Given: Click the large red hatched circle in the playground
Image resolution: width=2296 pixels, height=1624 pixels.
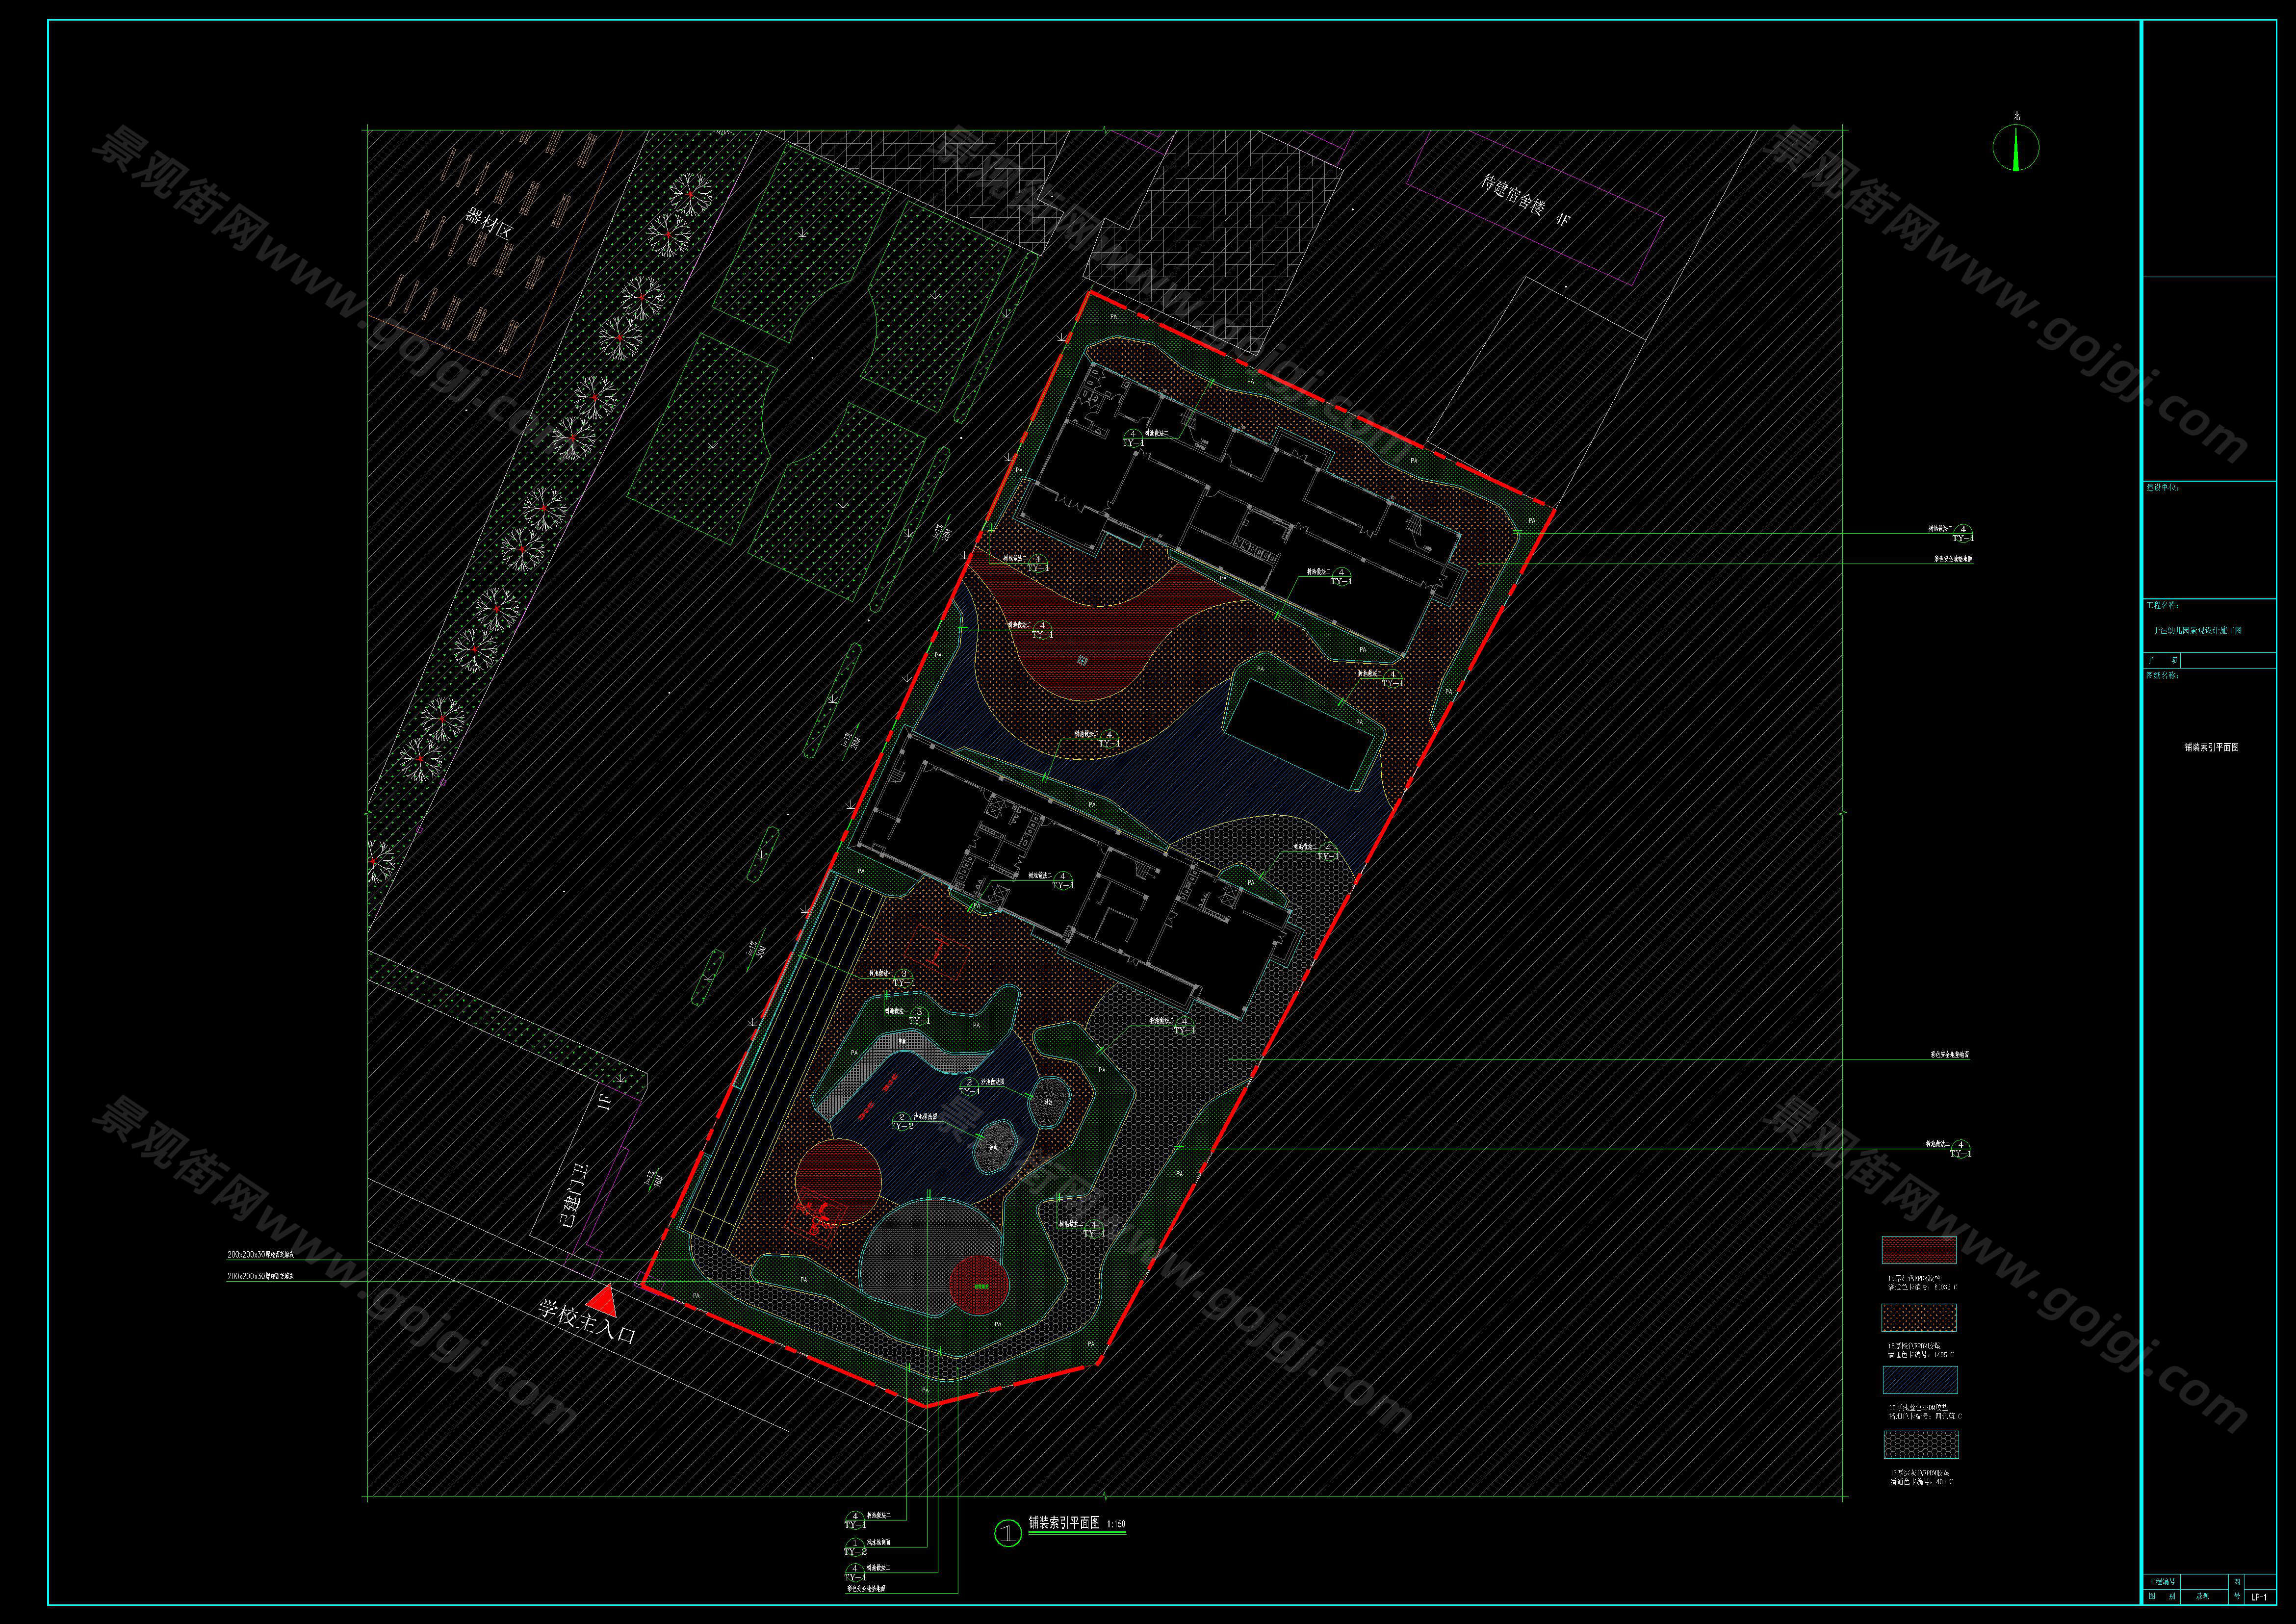Looking at the screenshot, I should [838, 1177].
